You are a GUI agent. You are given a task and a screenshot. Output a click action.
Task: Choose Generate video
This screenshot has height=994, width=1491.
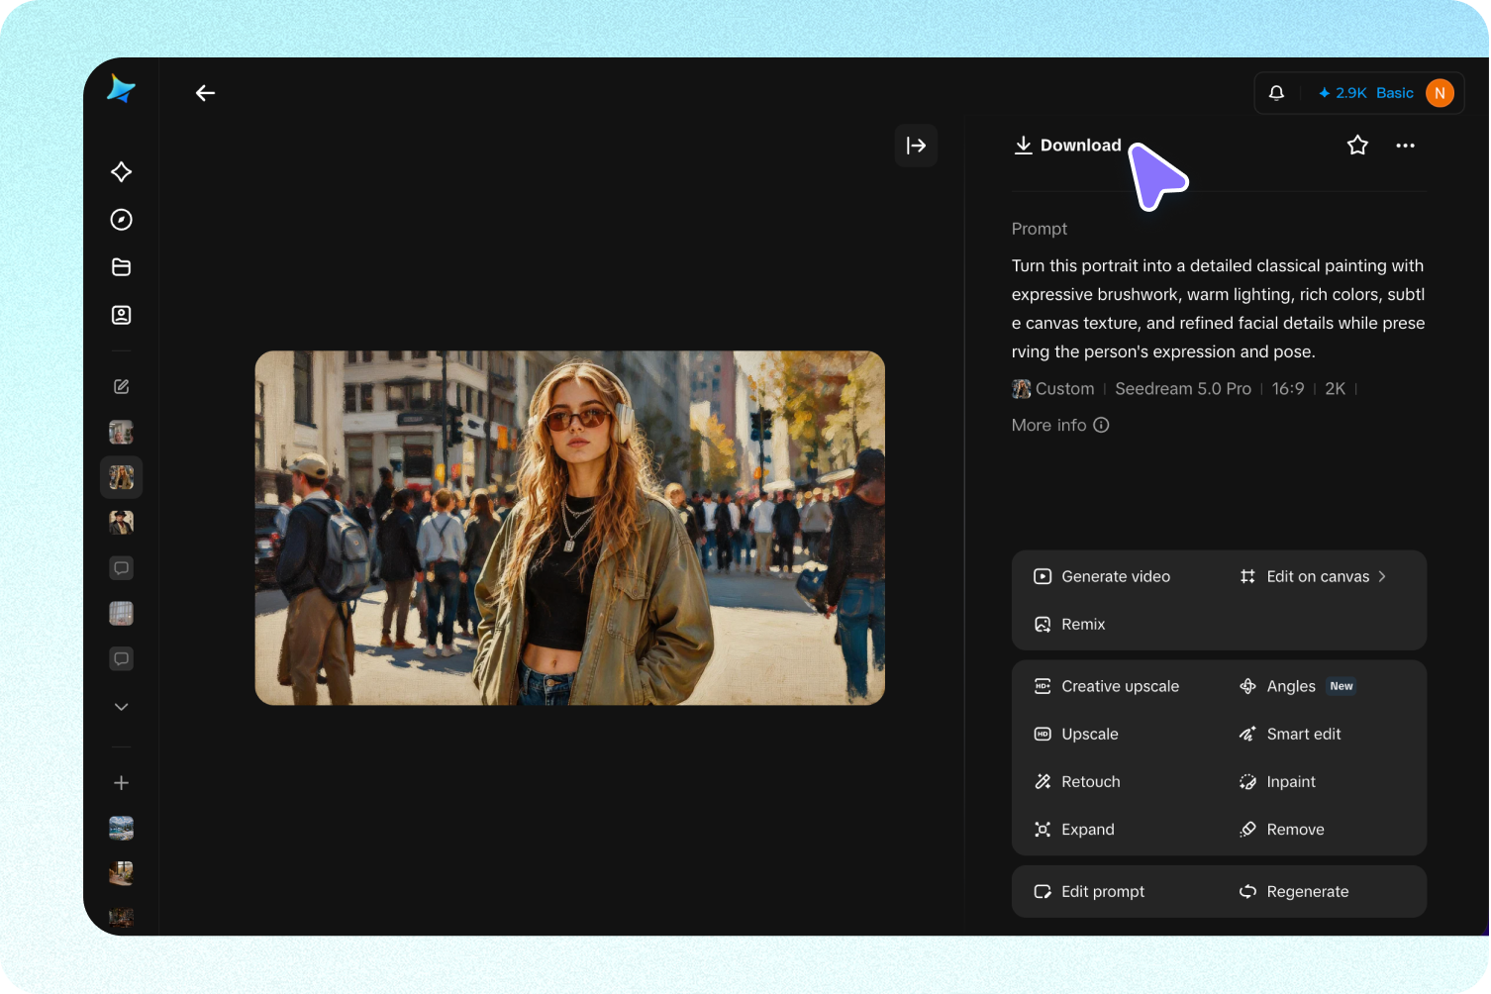click(x=1102, y=576)
